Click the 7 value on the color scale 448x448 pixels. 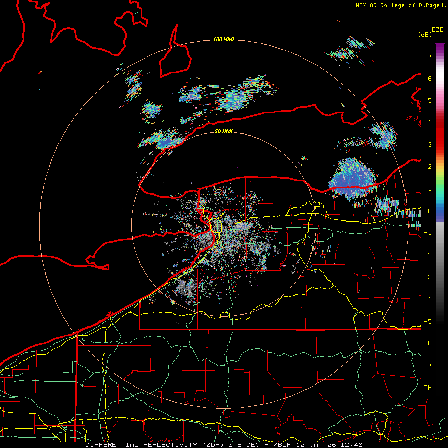pyautogui.click(x=430, y=56)
